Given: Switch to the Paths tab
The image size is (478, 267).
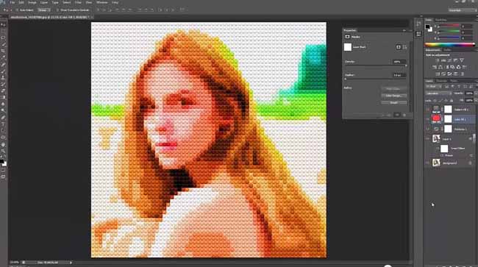Looking at the screenshot, I should pyautogui.click(x=454, y=81).
